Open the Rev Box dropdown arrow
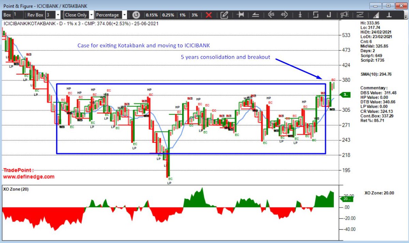 (58, 15)
